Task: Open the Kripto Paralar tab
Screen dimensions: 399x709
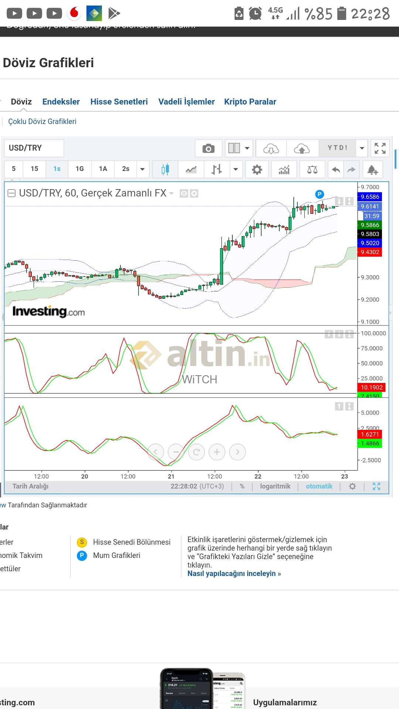Action: coord(250,102)
